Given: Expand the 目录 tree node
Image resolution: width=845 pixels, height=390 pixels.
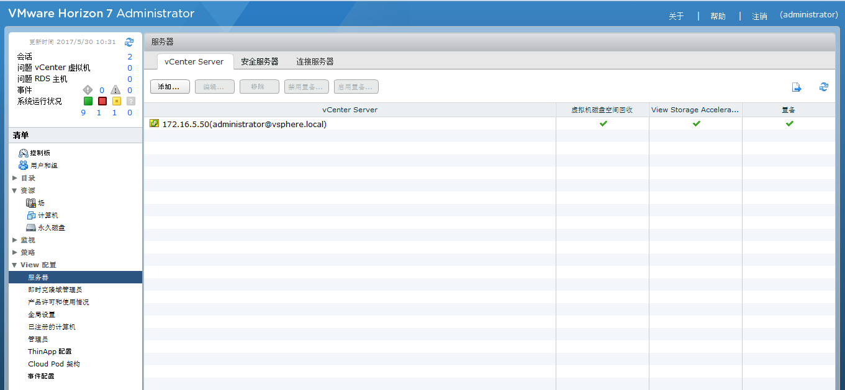Looking at the screenshot, I should tap(15, 178).
